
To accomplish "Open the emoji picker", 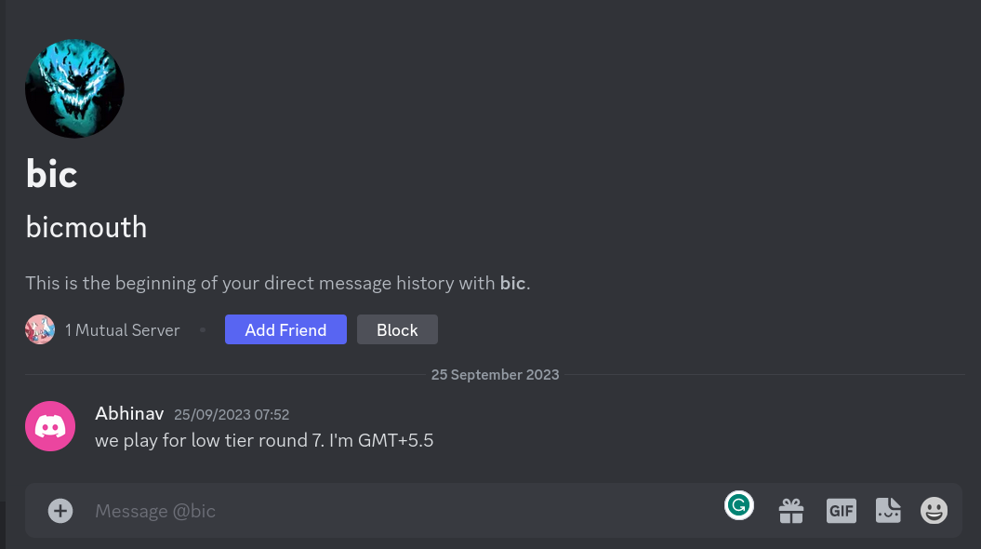I will point(934,510).
